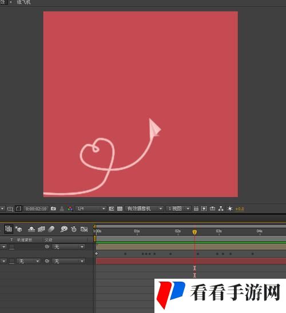Open the graph editor icon
This screenshot has width=286, height=313.
point(84,229)
